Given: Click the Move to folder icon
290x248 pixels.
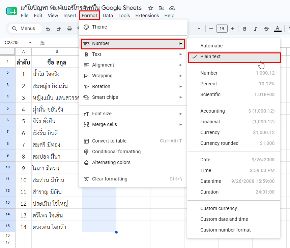Looking at the screenshot, I should click(x=162, y=8).
